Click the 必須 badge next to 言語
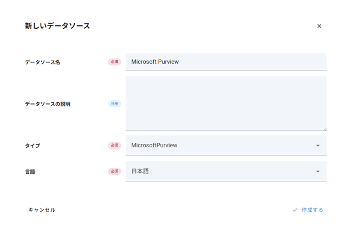The height and width of the screenshot is (242, 363). 114,172
